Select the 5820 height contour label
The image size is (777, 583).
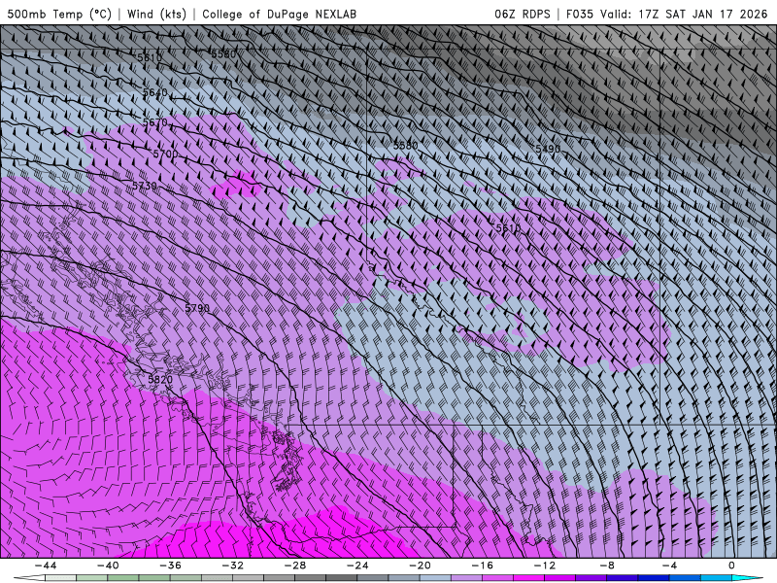pos(160,379)
